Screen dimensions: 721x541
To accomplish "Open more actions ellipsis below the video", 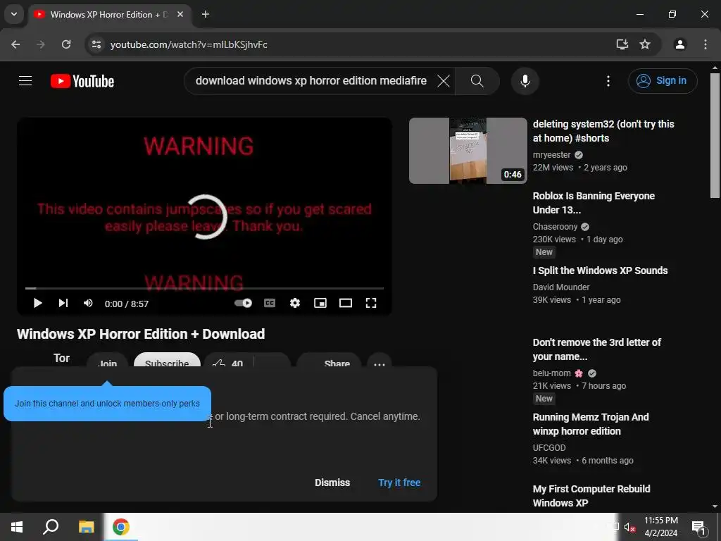I will coord(380,361).
